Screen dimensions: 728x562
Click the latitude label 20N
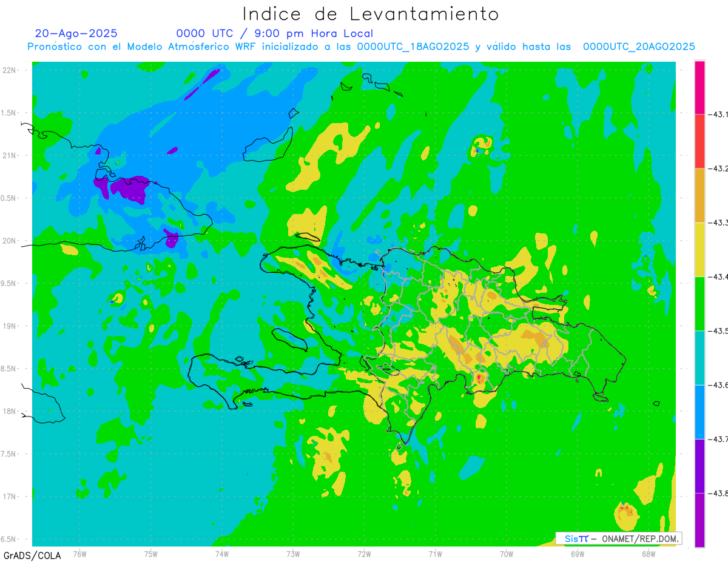pyautogui.click(x=9, y=241)
